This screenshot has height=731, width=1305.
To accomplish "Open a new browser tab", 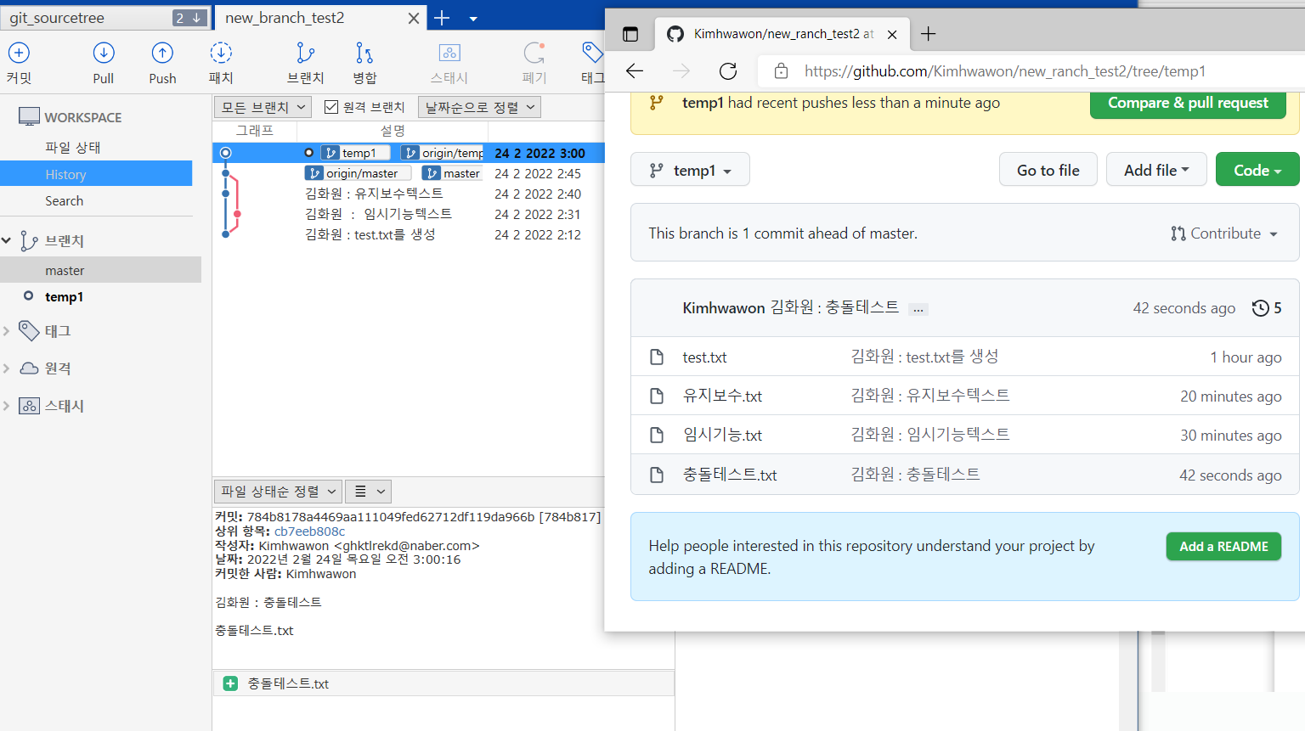I will (929, 34).
